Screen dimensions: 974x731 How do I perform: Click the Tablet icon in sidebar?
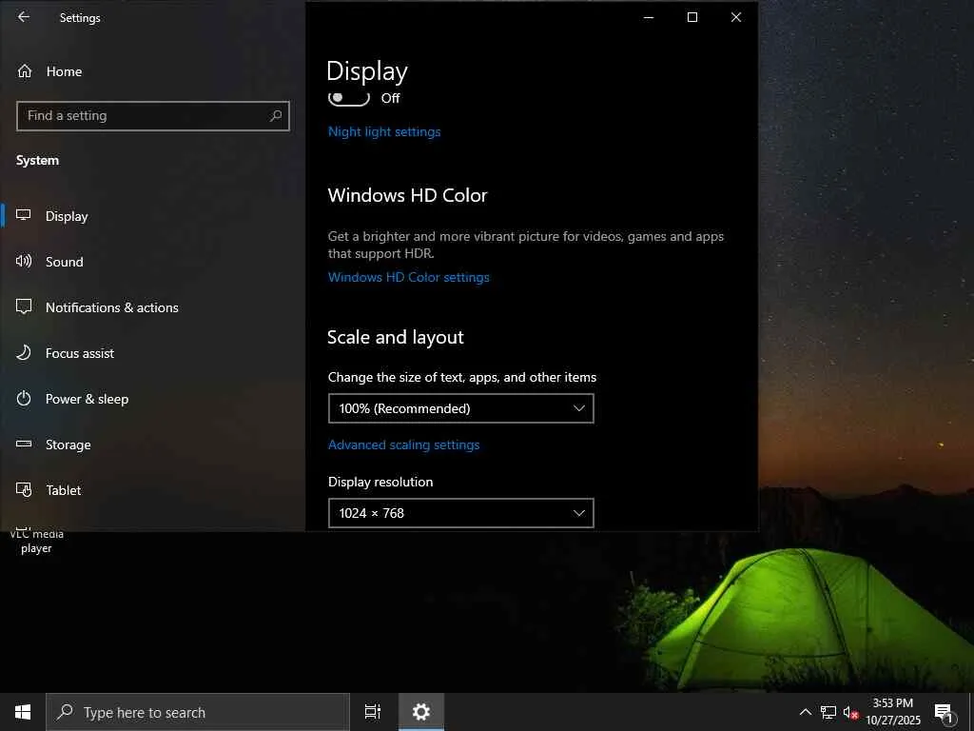click(24, 490)
